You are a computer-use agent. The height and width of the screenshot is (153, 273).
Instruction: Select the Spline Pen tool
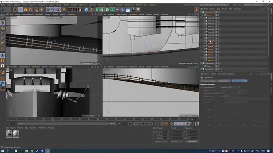pyautogui.click(x=92, y=10)
